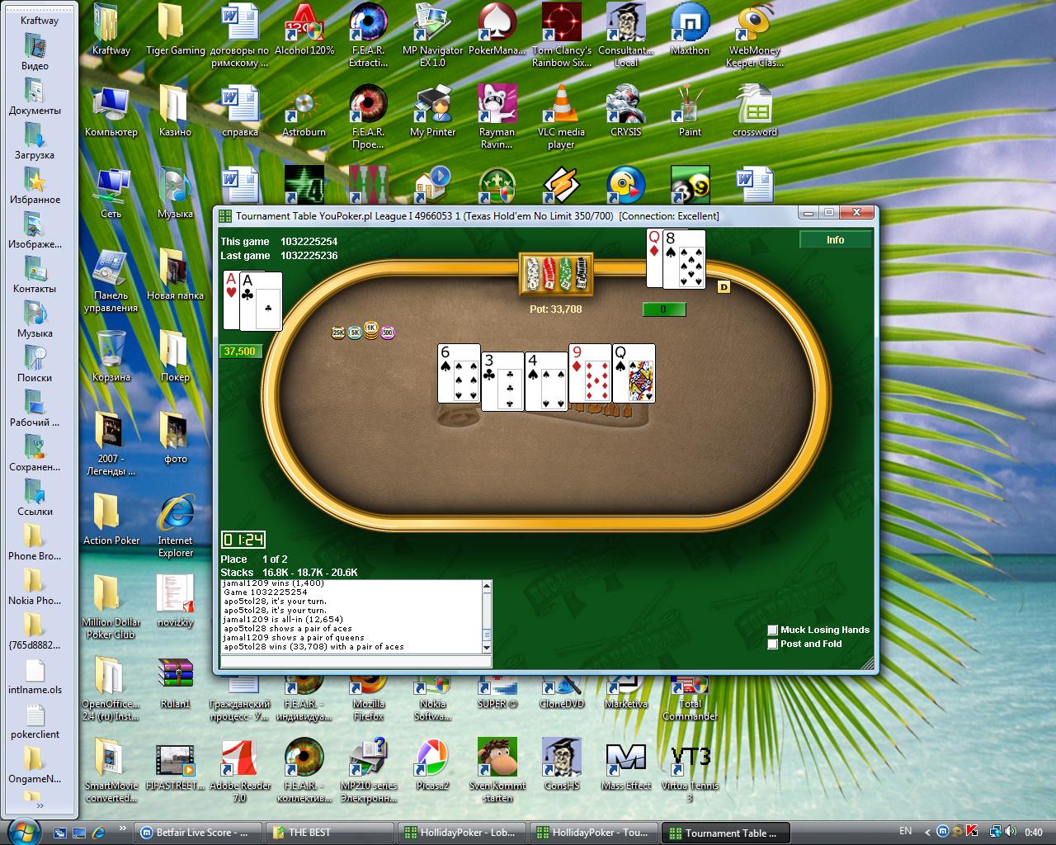Open Избранное in the Kraftway sidebar
Viewport: 1056px width, 845px height.
click(35, 185)
